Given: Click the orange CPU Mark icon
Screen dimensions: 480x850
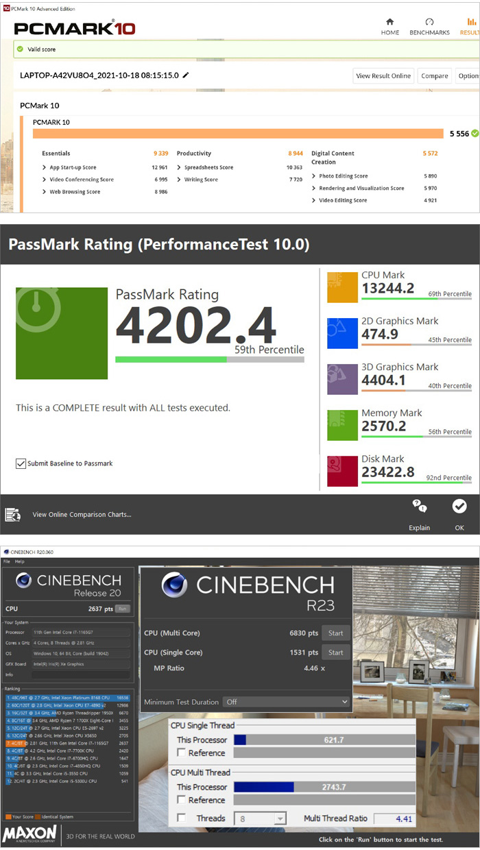Looking at the screenshot, I should (x=342, y=287).
